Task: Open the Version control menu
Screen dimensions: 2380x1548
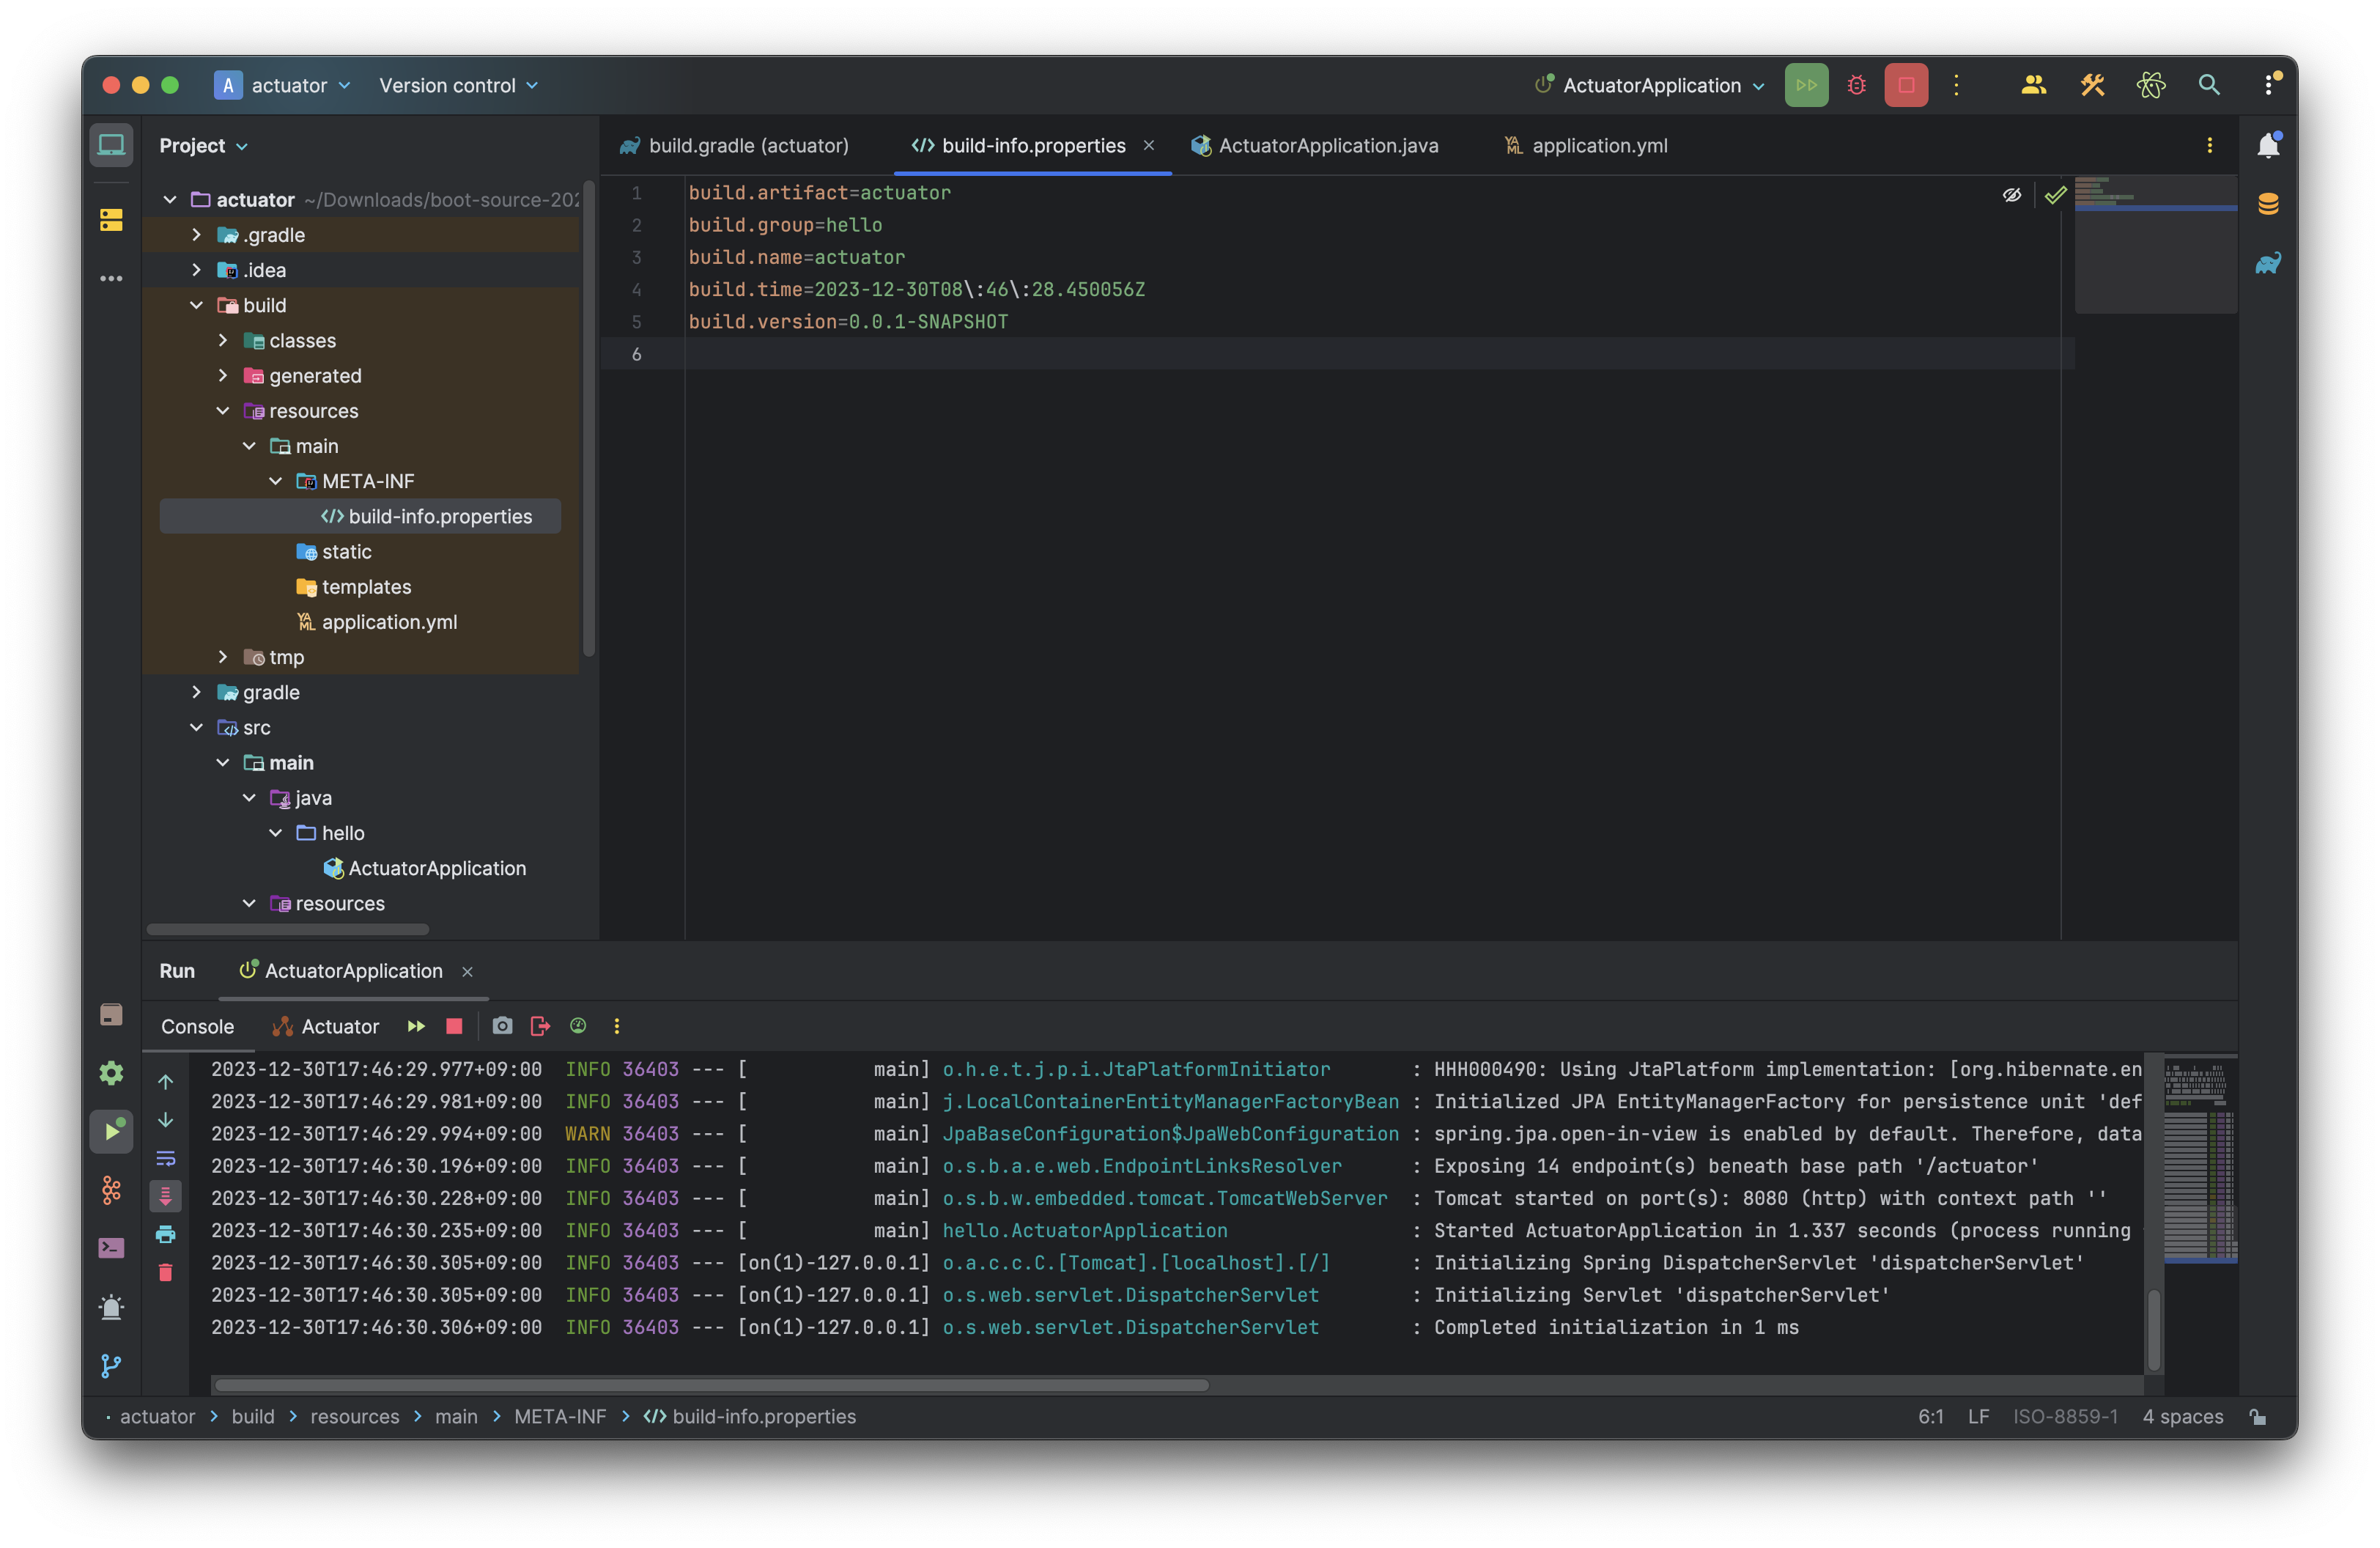Action: tap(458, 85)
